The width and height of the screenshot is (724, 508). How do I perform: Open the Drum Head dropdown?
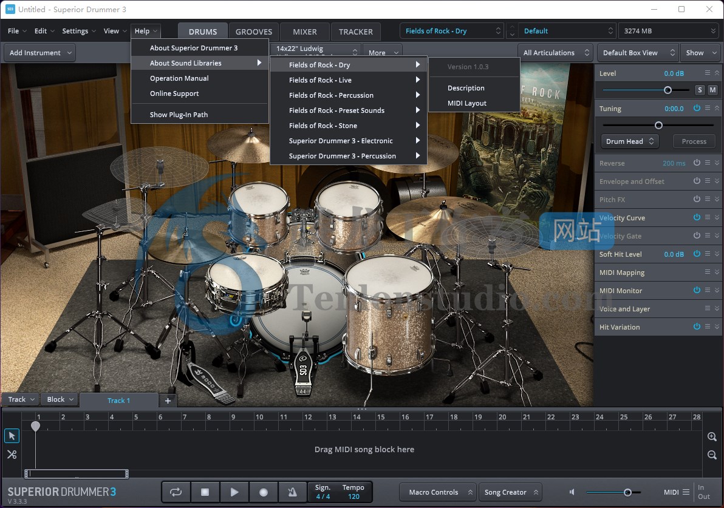tap(630, 141)
